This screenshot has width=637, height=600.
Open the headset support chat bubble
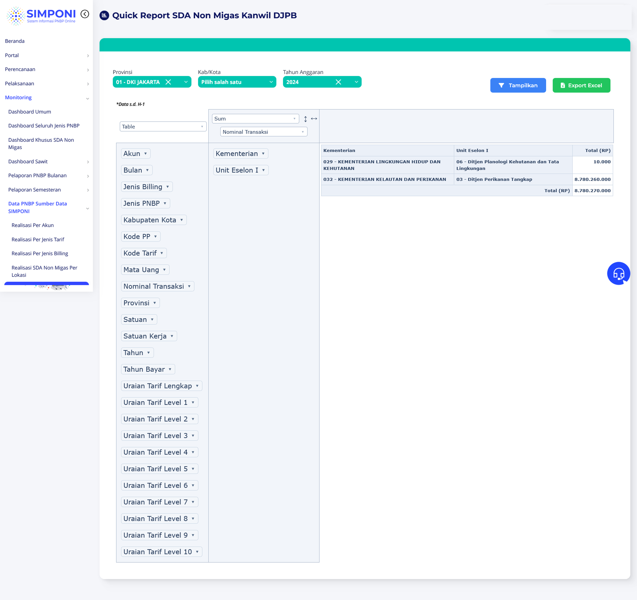(618, 273)
